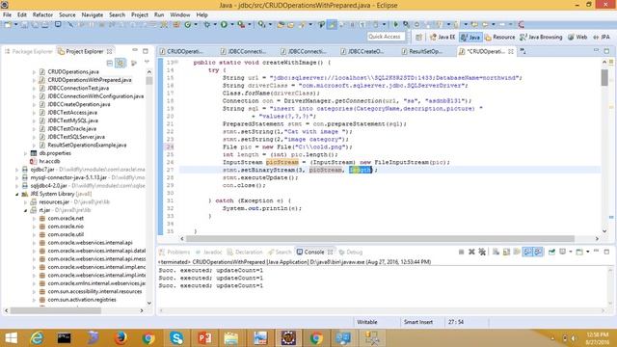The width and height of the screenshot is (617, 347).
Task: Switch to the Resource perspective
Action: [499, 37]
